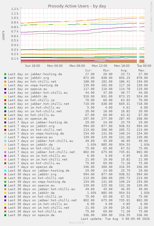Pick the dark blue swatch for Last day on openim.eu

[x=5, y=89]
